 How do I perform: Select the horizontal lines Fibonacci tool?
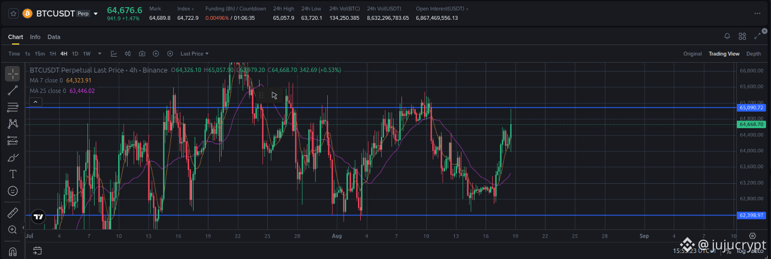click(x=13, y=107)
